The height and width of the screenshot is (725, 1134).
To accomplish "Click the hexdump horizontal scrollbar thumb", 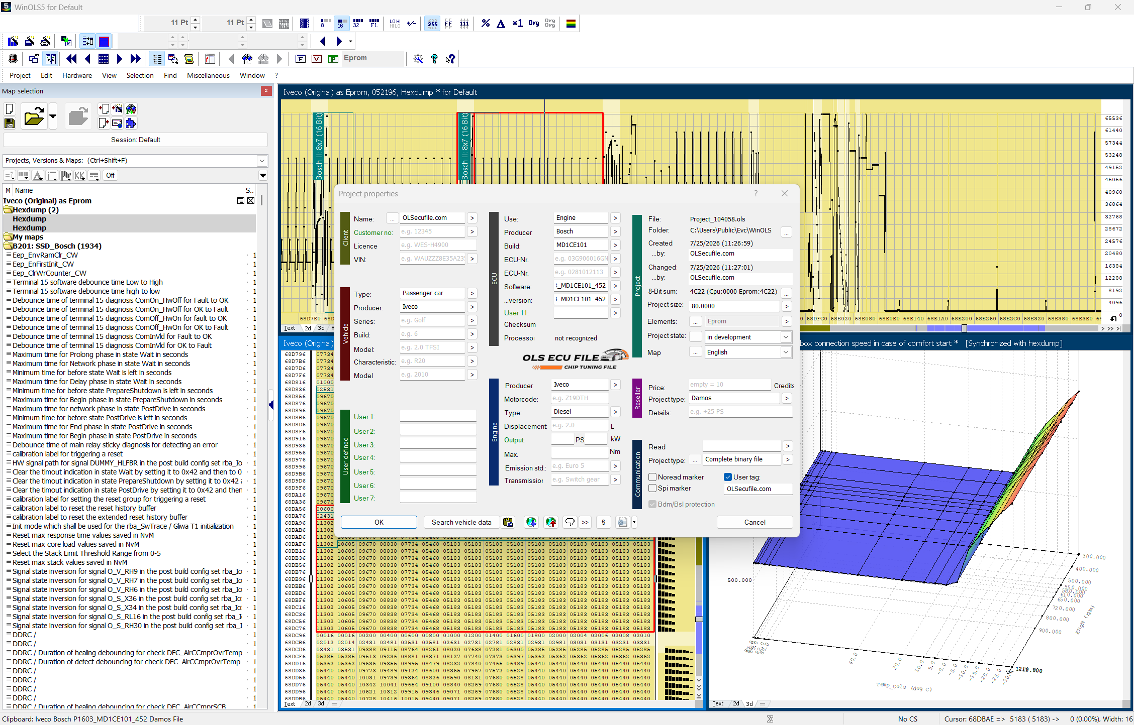I will pos(964,328).
